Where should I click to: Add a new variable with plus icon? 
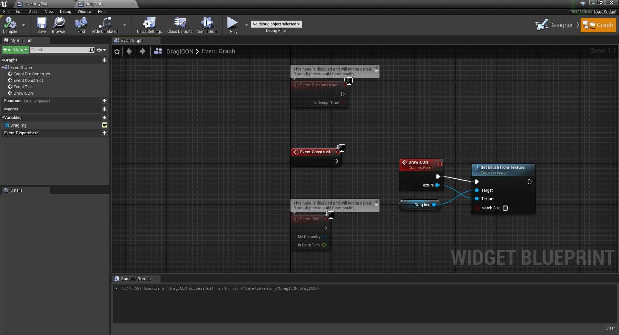pyautogui.click(x=104, y=118)
